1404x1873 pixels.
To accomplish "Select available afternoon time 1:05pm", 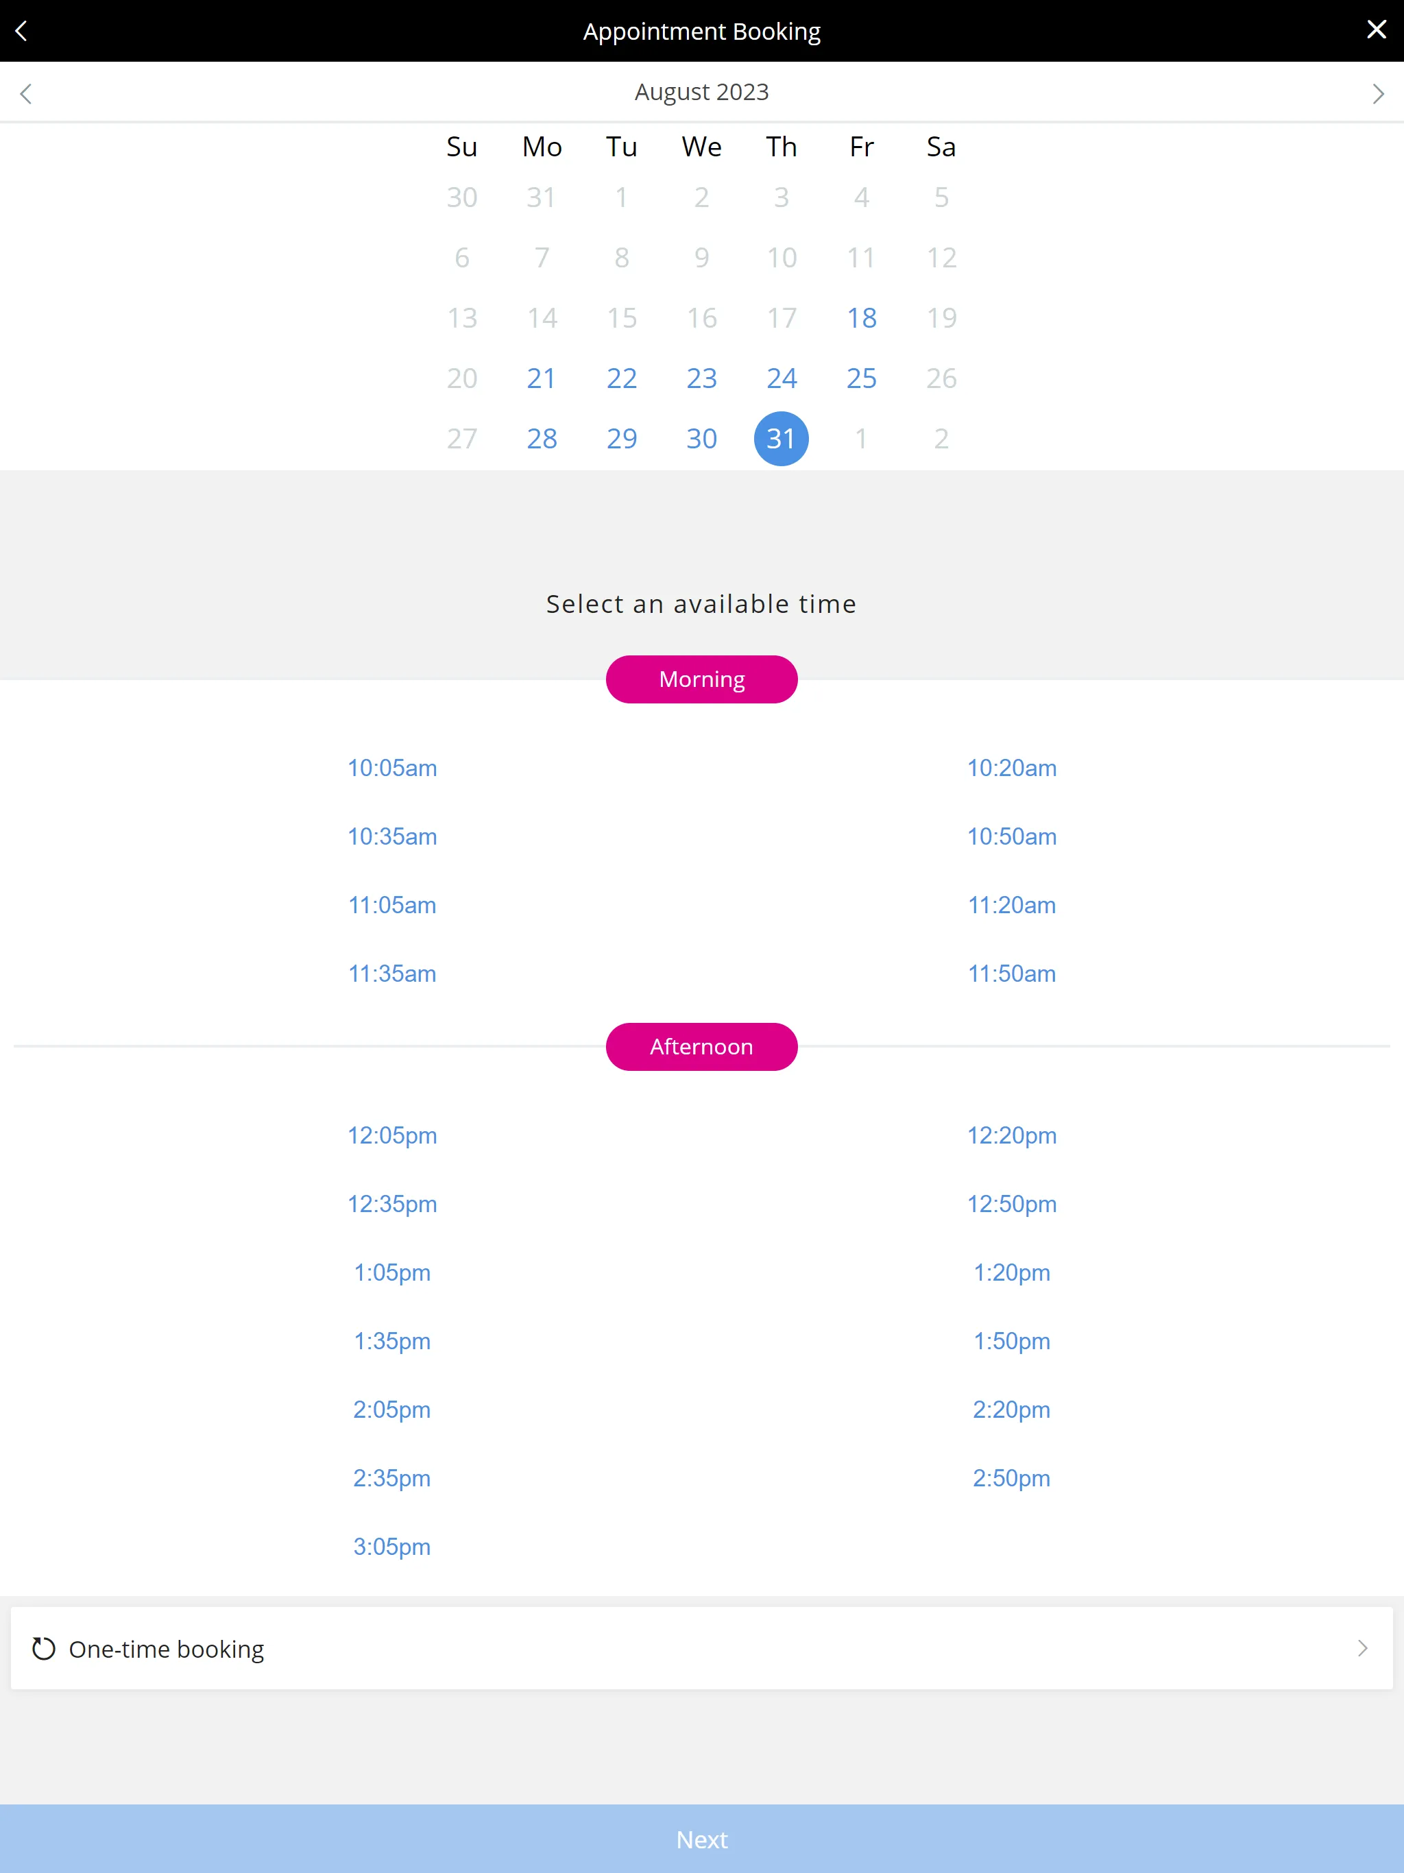I will click(391, 1271).
